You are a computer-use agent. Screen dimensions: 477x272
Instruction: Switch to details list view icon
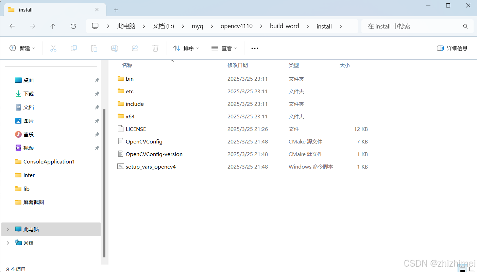pyautogui.click(x=462, y=269)
